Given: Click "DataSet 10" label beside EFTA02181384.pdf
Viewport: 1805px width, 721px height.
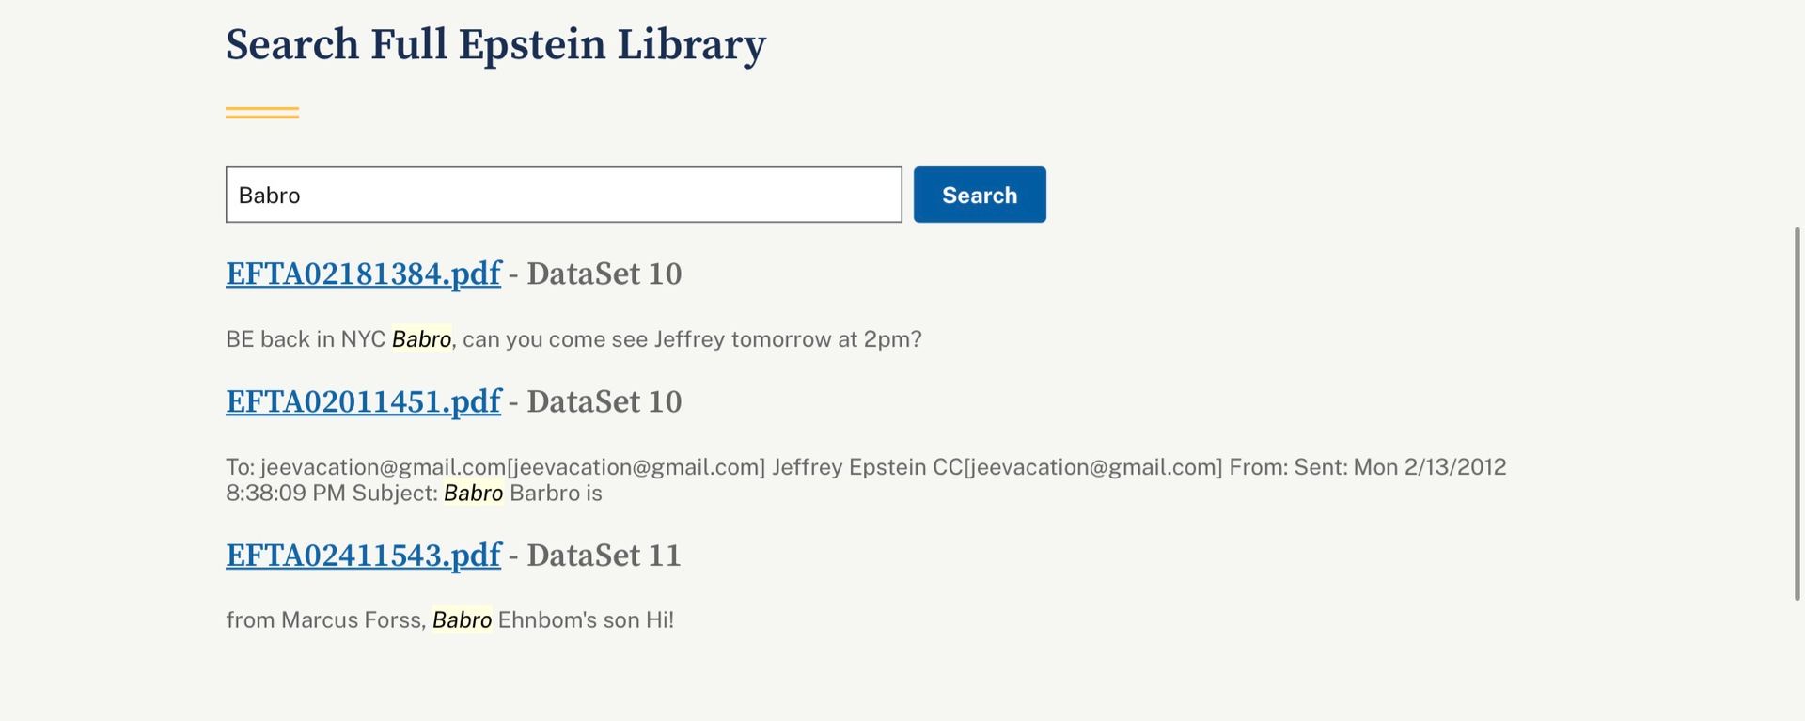Looking at the screenshot, I should [x=604, y=274].
